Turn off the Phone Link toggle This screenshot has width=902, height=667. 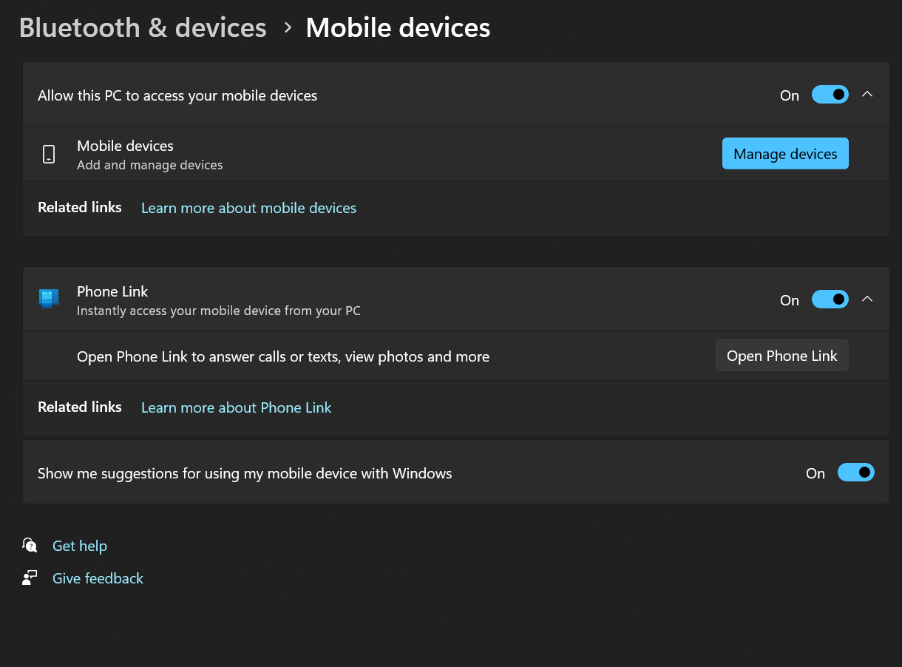(830, 299)
